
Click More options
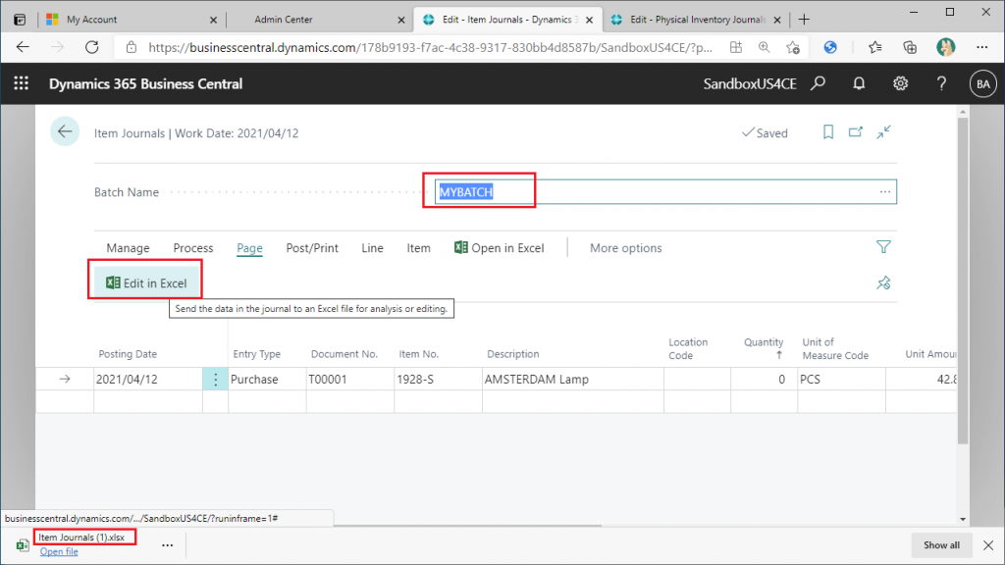tap(625, 248)
